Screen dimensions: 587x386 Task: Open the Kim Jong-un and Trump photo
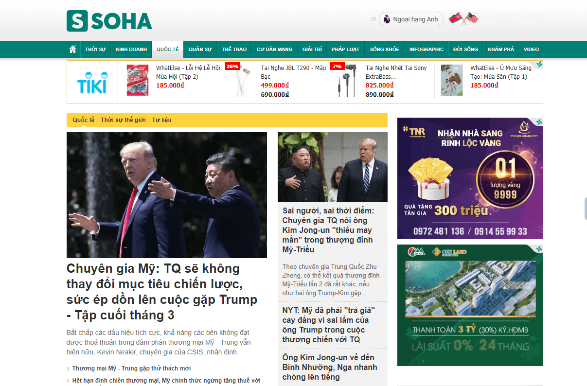[x=333, y=167]
